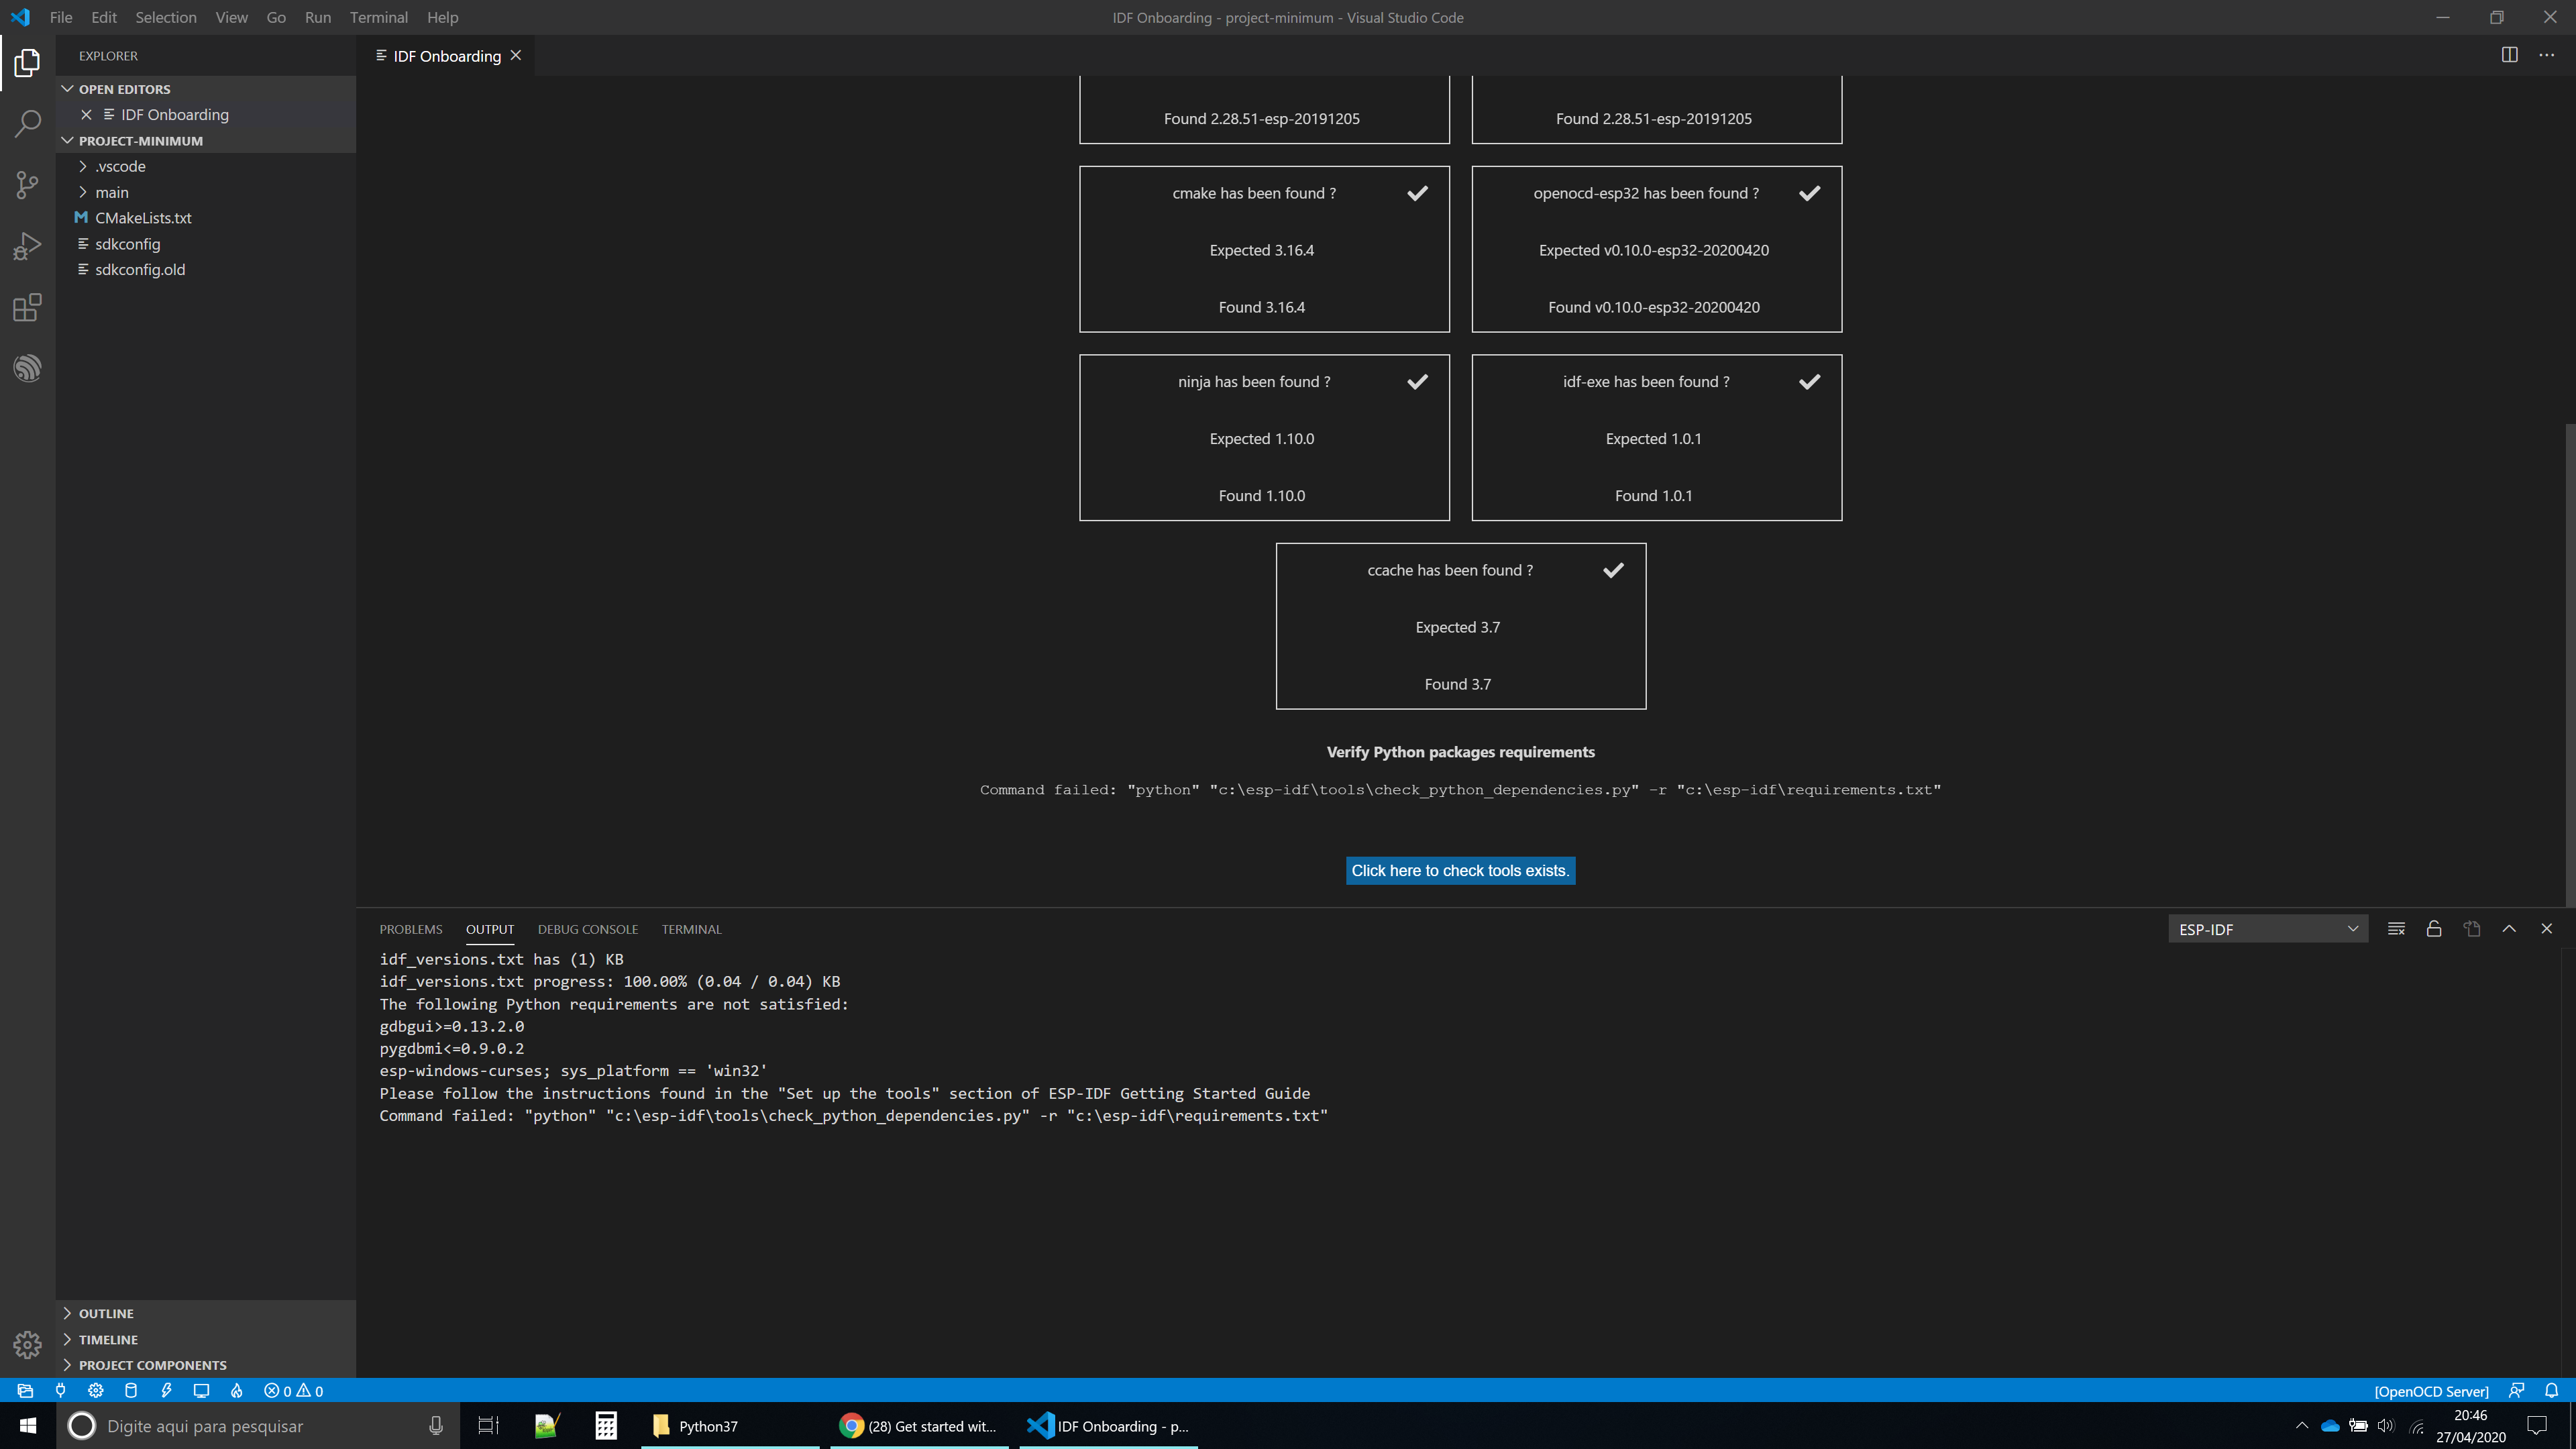Select the ESP-IDF output channel dropdown
The height and width of the screenshot is (1449, 2576).
point(2267,929)
